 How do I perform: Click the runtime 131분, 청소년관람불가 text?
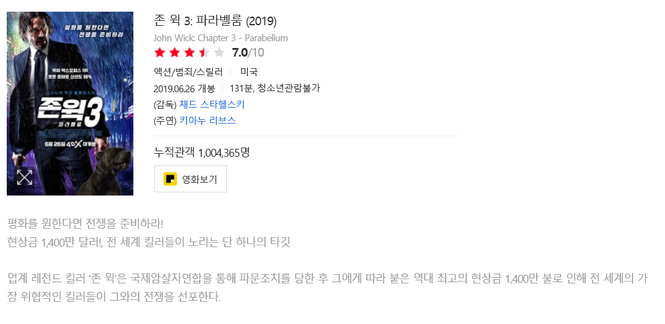pyautogui.click(x=275, y=88)
